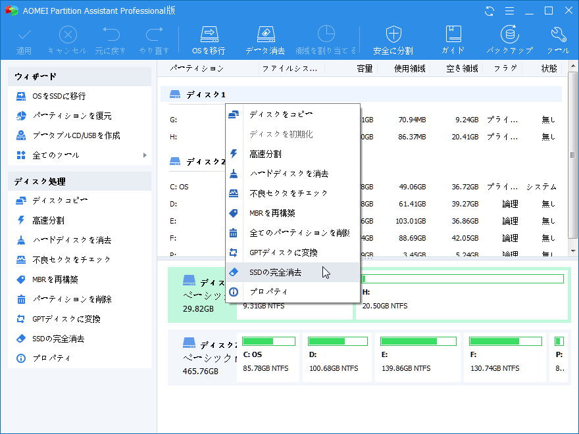The height and width of the screenshot is (434, 579).
Task: Click C: OS 85.78GB partition block
Action: pyautogui.click(x=268, y=357)
